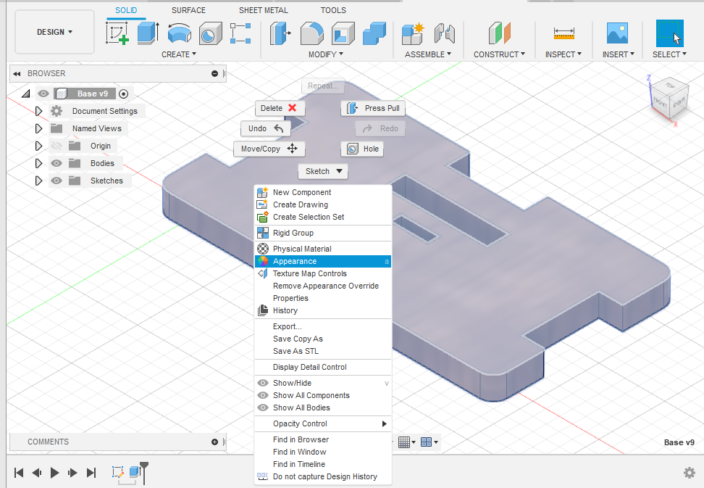Select the Joint tool icon

click(x=445, y=33)
